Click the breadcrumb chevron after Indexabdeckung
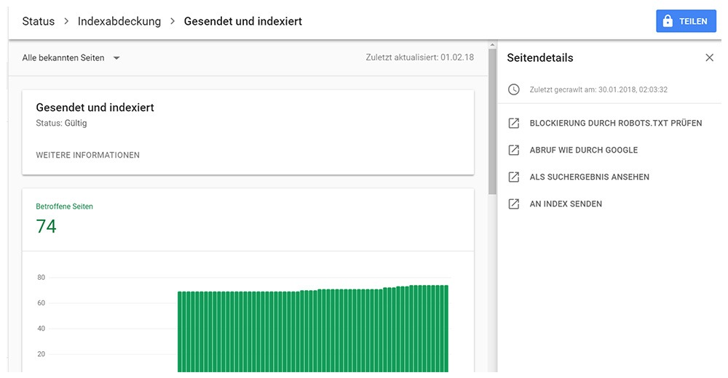 coord(173,21)
